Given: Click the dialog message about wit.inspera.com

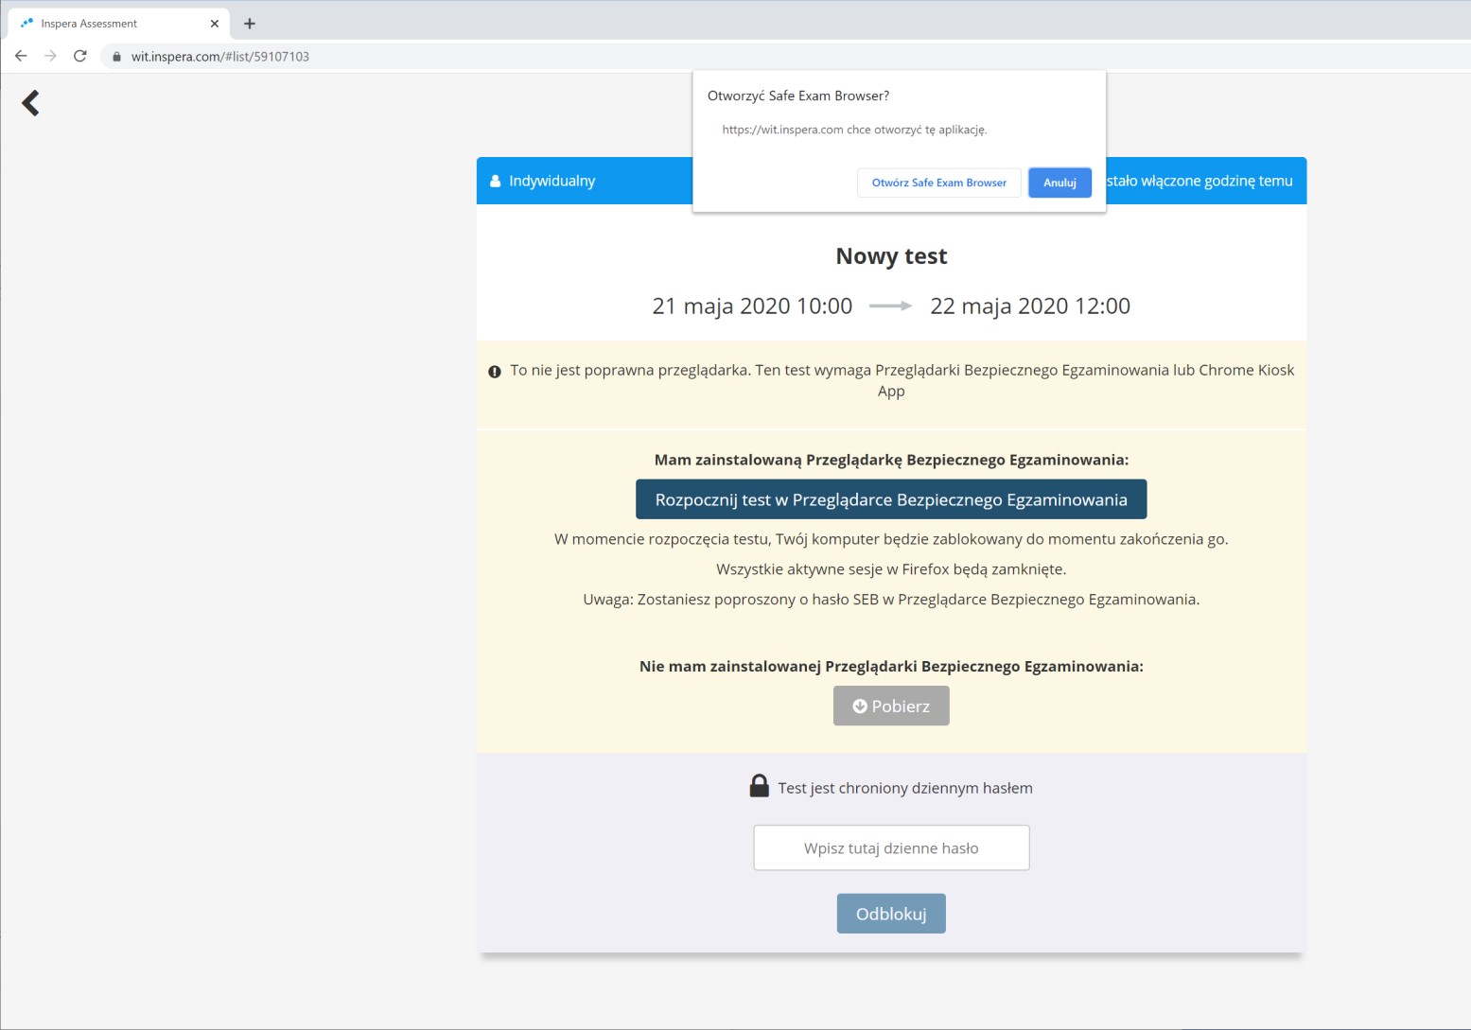Looking at the screenshot, I should point(854,130).
